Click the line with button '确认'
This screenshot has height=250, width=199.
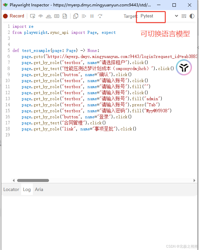click(77, 75)
